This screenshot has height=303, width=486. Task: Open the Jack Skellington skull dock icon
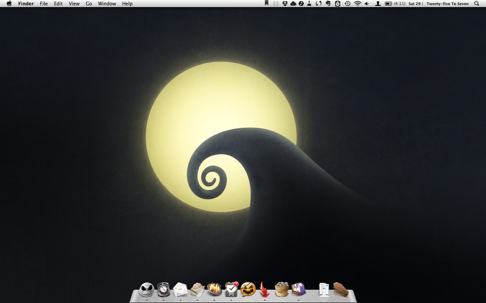pyautogui.click(x=147, y=290)
